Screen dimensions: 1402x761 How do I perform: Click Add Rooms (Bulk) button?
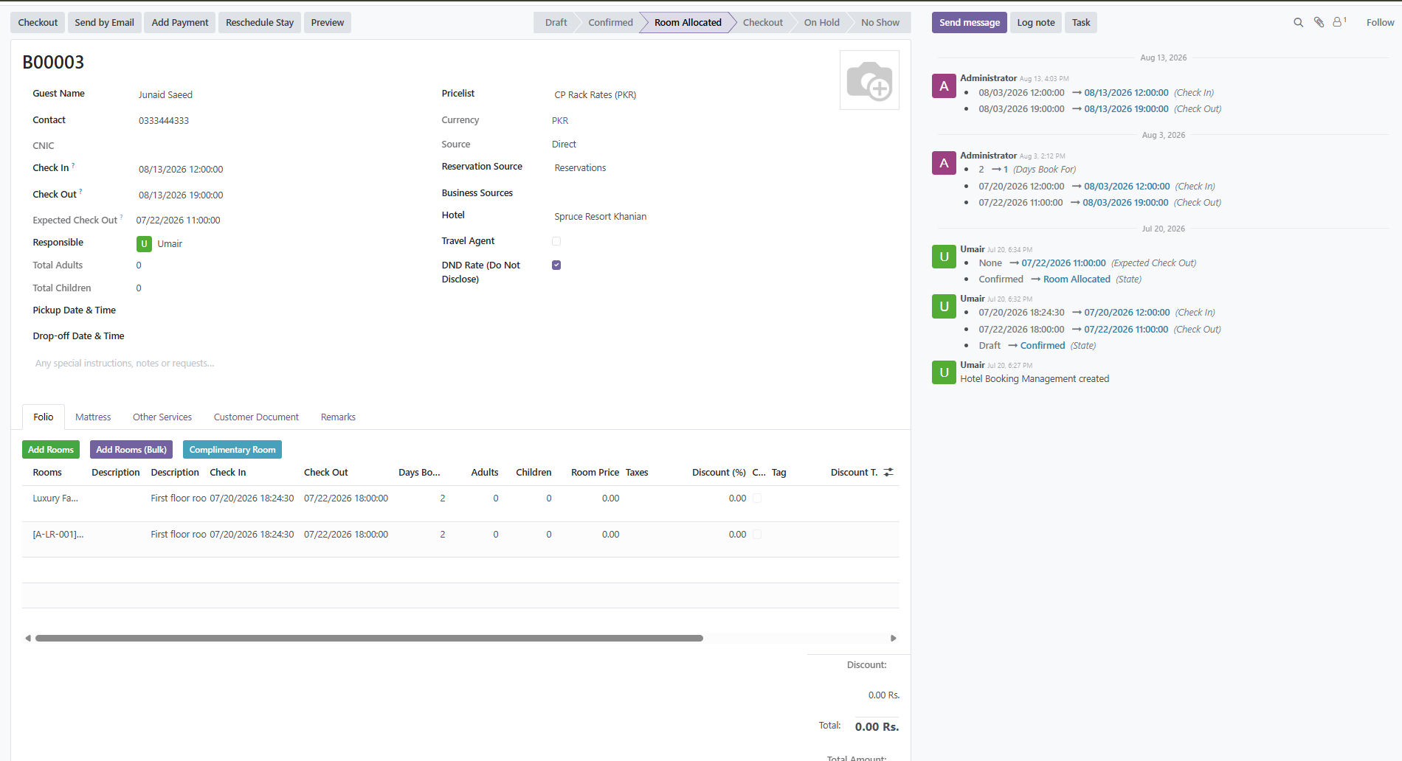pos(131,450)
